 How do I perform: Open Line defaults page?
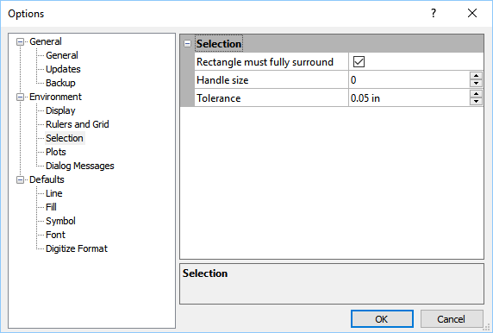pyautogui.click(x=54, y=193)
